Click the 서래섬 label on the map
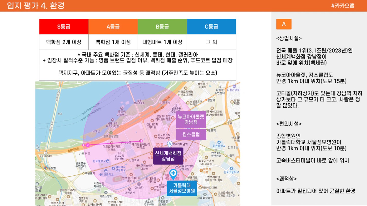367x206 pixels. pyautogui.click(x=96, y=131)
